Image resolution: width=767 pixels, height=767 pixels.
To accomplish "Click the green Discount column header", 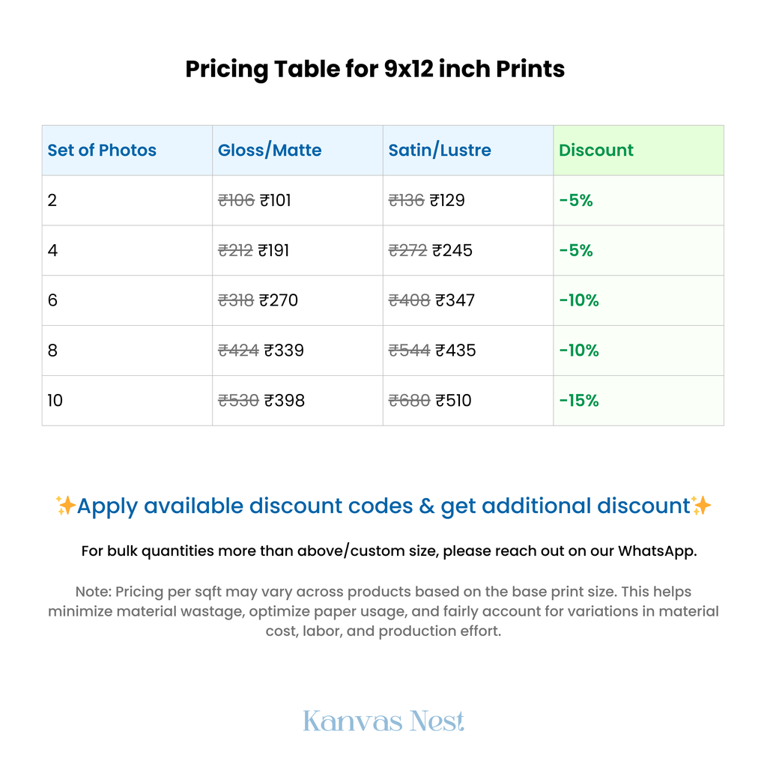I will 638,150.
